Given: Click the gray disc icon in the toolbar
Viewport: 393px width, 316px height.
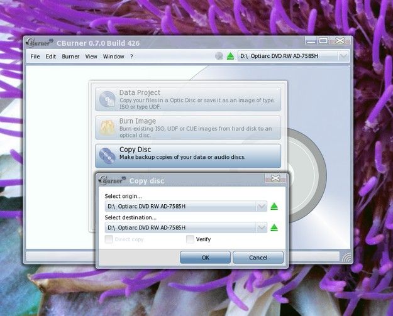Looking at the screenshot, I should [219, 56].
